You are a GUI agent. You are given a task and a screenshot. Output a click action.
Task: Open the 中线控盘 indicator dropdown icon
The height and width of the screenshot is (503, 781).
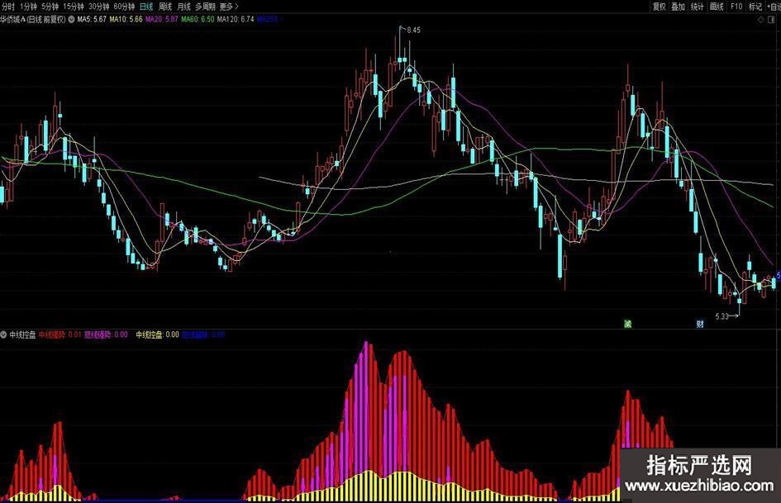point(3,335)
